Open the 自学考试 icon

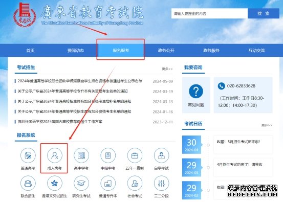pyautogui.click(x=161, y=155)
